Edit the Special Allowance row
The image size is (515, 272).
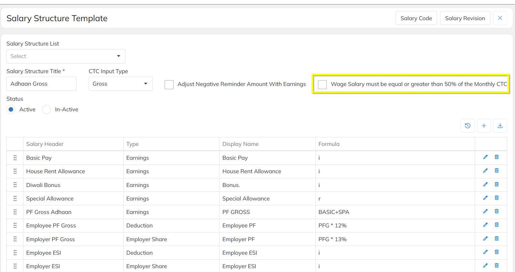coord(485,198)
